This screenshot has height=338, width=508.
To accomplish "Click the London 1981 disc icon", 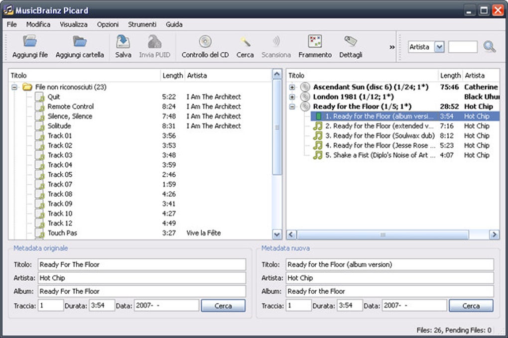I will coord(305,97).
